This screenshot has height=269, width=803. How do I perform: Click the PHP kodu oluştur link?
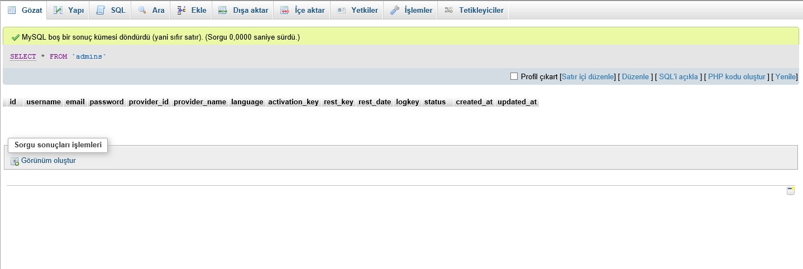[x=737, y=76]
